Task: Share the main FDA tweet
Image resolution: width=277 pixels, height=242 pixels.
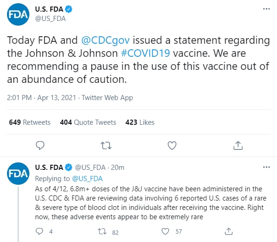Action: click(238, 145)
